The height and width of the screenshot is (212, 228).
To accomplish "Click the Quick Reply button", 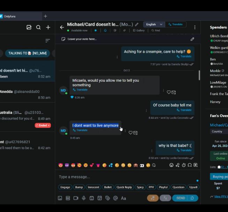I will click(124, 187).
